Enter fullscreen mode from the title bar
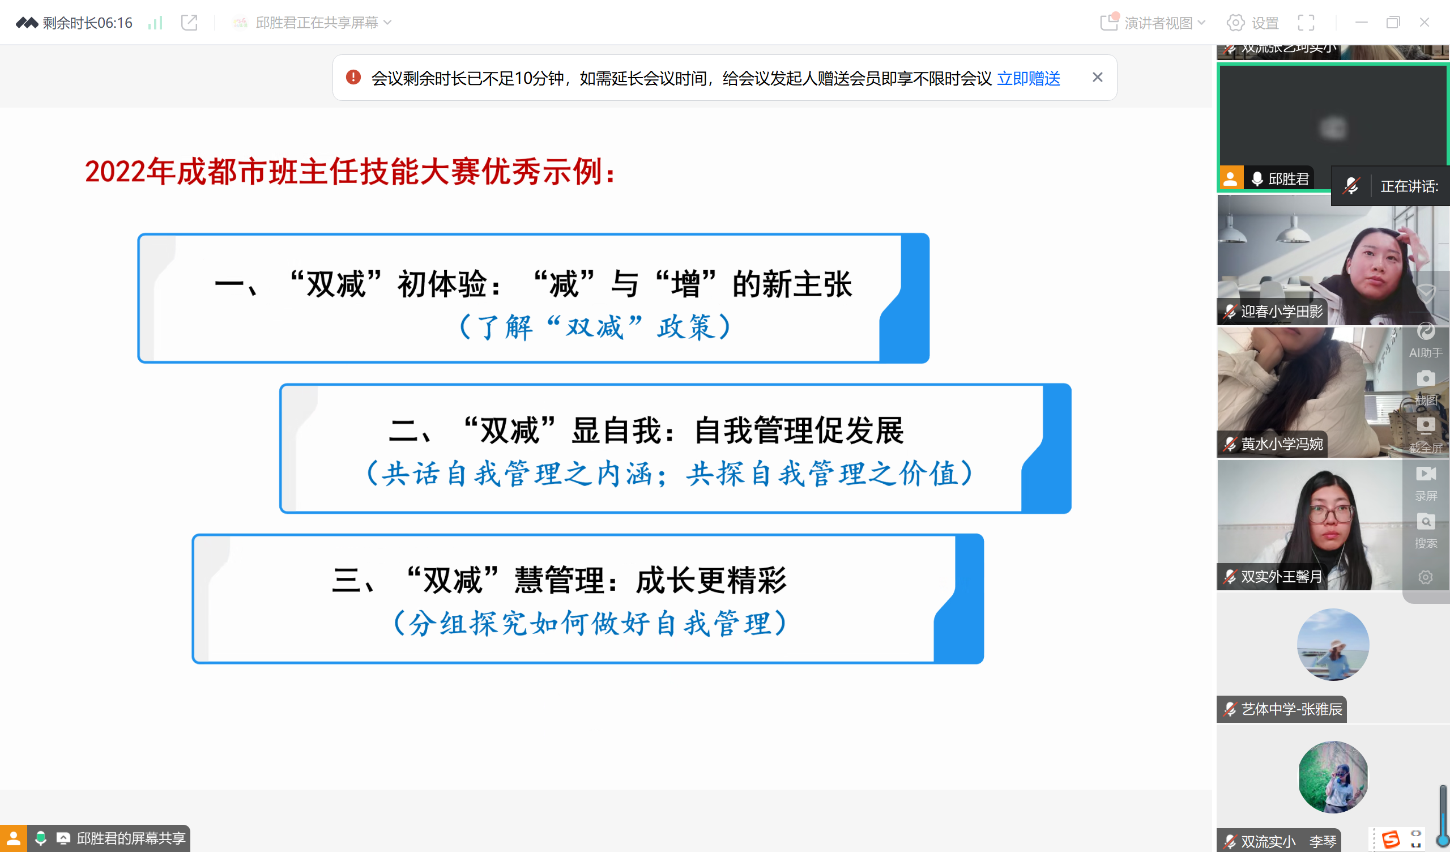The image size is (1450, 852). coord(1306,23)
